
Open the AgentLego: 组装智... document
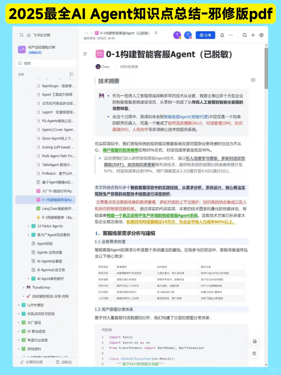click(55, 86)
